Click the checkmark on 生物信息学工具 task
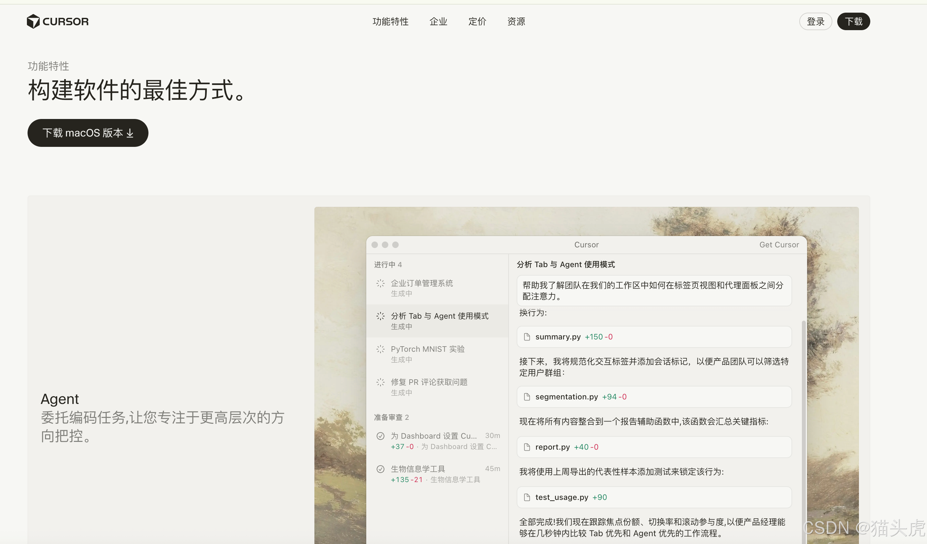 tap(381, 469)
